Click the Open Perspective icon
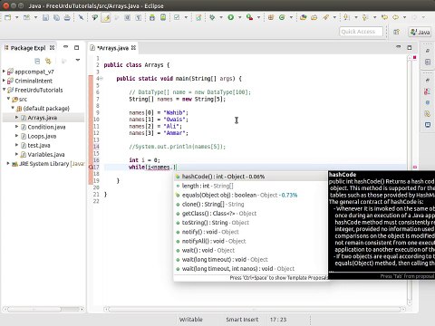435x326 pixels. [397, 32]
